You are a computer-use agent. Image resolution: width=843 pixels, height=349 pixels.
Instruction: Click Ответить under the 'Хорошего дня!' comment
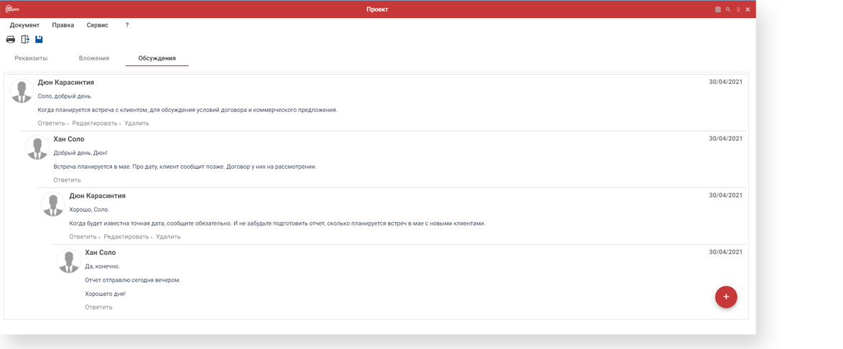98,307
